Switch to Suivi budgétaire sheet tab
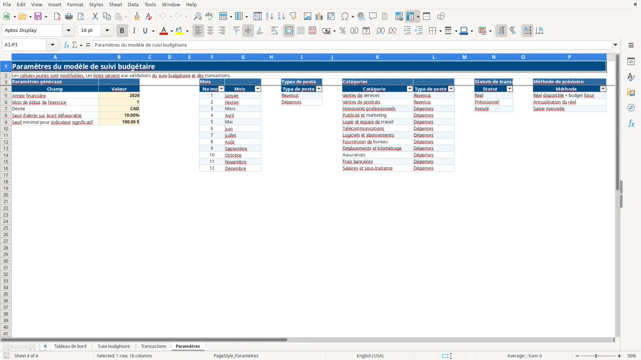This screenshot has height=360, width=641. point(114,346)
